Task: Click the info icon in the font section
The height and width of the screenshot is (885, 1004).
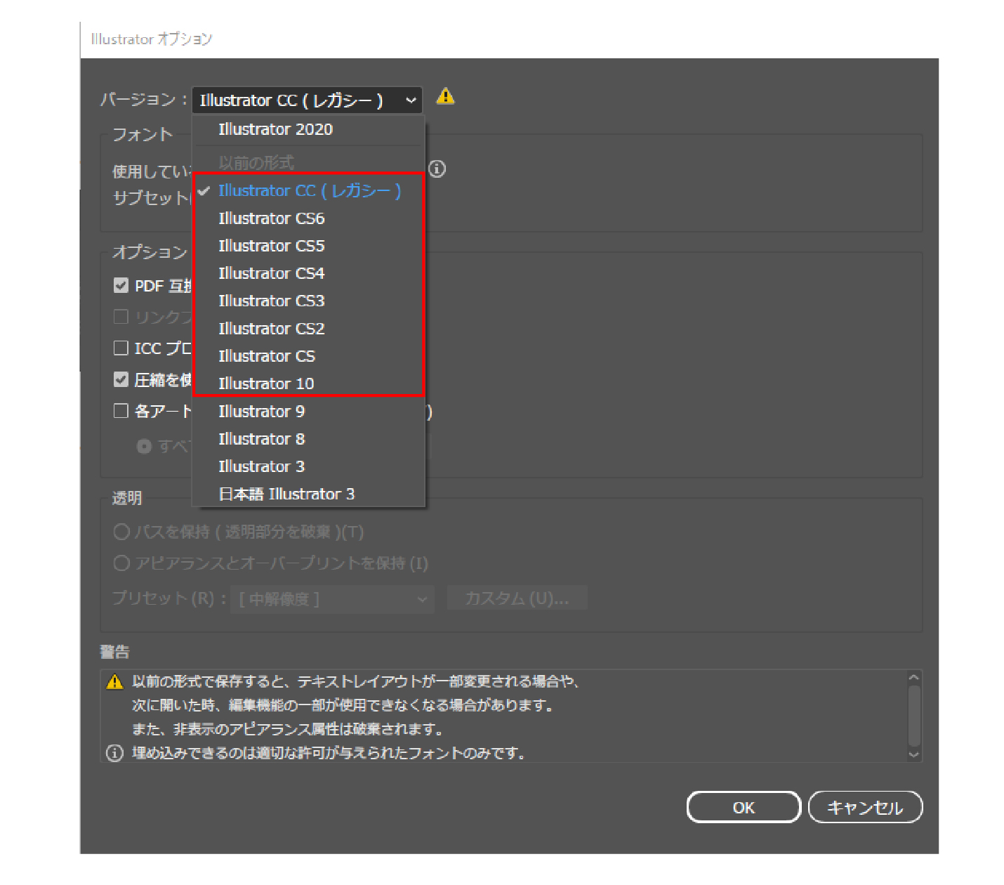Action: pos(437,169)
